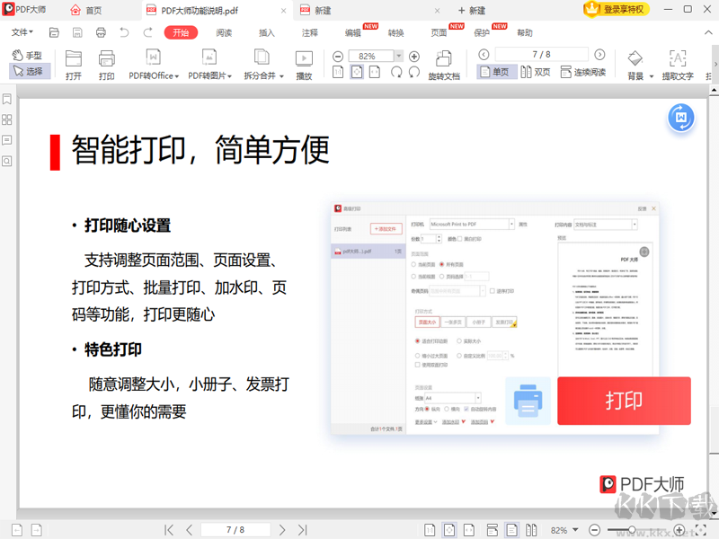Switch to the 转换 ribbon tab
The width and height of the screenshot is (719, 539).
coord(395,32)
